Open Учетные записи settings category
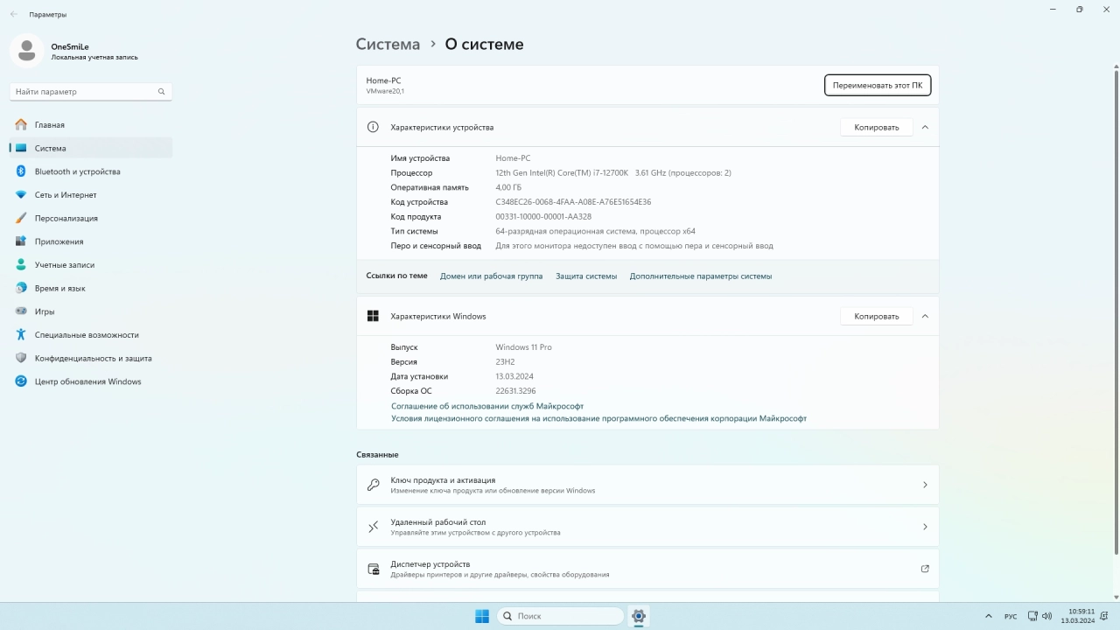 (91, 264)
